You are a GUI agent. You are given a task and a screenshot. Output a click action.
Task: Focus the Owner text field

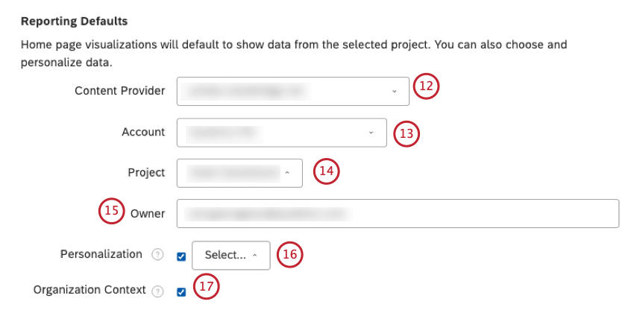click(398, 214)
